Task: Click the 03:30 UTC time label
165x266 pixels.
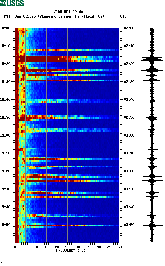Action: 129,189
